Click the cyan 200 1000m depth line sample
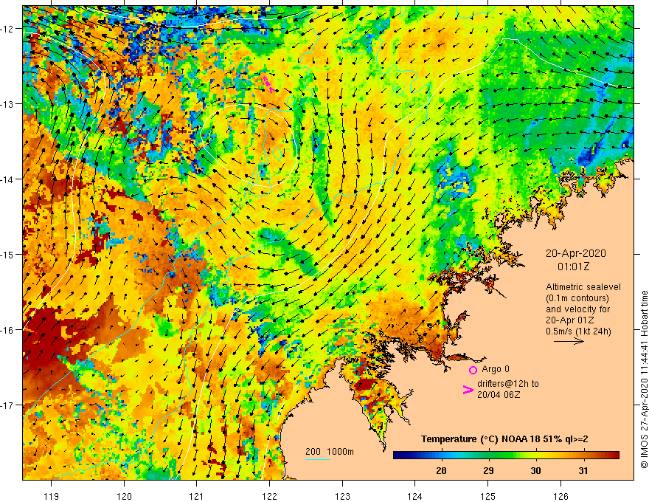This screenshot has height=502, width=649. (x=317, y=459)
